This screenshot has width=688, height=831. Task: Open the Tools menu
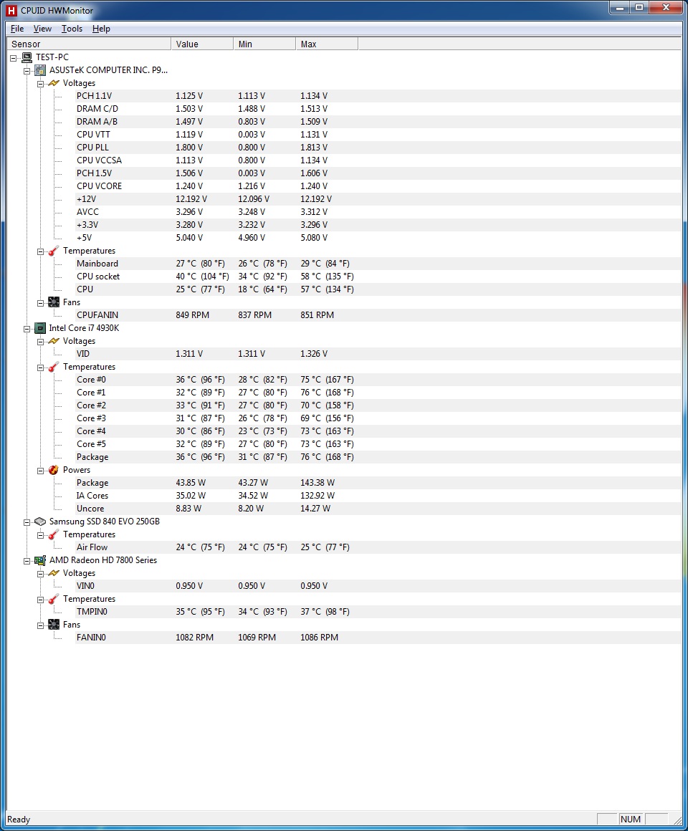[72, 29]
